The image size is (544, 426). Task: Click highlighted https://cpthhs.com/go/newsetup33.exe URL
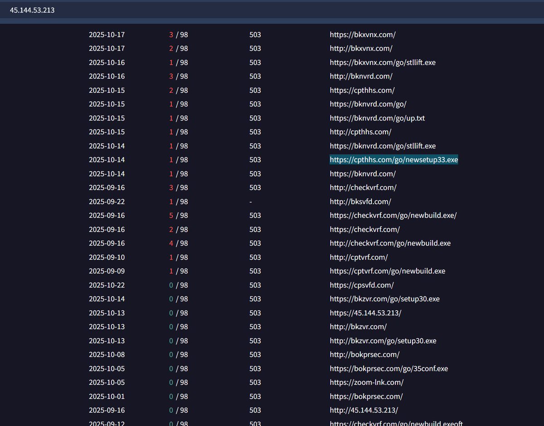[394, 160]
